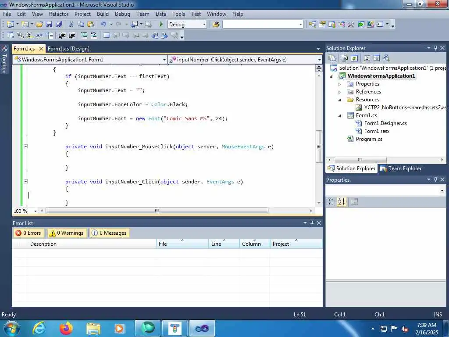Toggle auto-hide pin on Properties panel
This screenshot has height=337, width=449.
coord(435,179)
